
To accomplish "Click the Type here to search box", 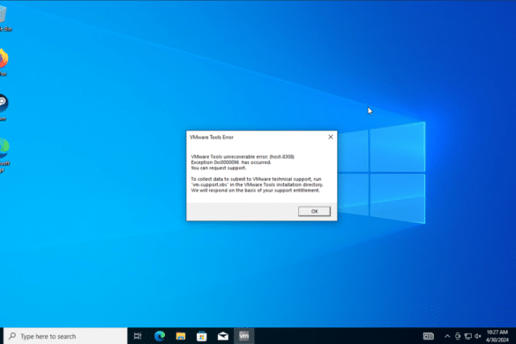I will (65, 336).
